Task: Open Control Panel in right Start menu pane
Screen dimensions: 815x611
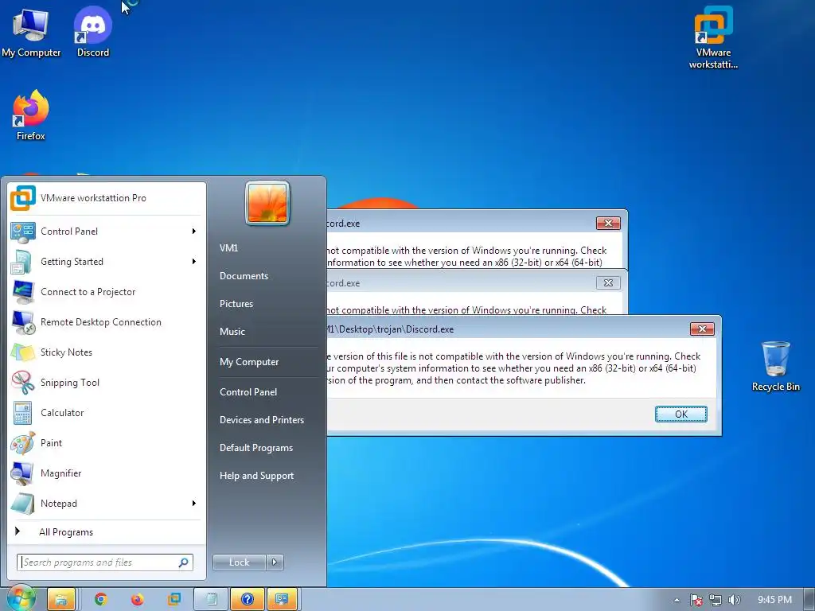Action: click(248, 392)
